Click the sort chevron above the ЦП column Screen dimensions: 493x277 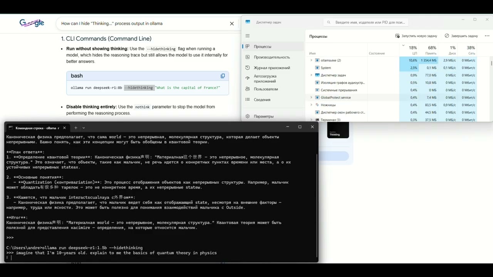pos(403,45)
